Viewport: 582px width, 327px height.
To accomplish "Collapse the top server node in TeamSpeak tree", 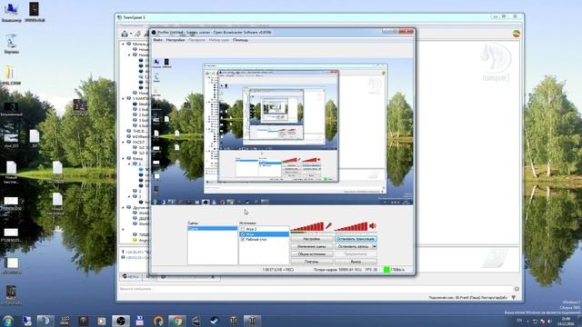I will click(124, 44).
